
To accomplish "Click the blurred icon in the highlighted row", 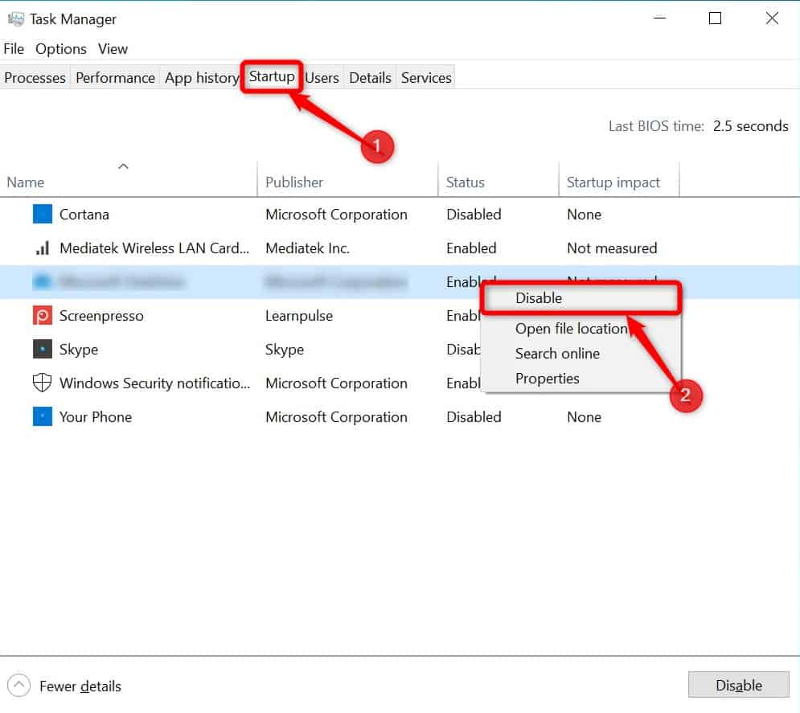I will click(43, 281).
